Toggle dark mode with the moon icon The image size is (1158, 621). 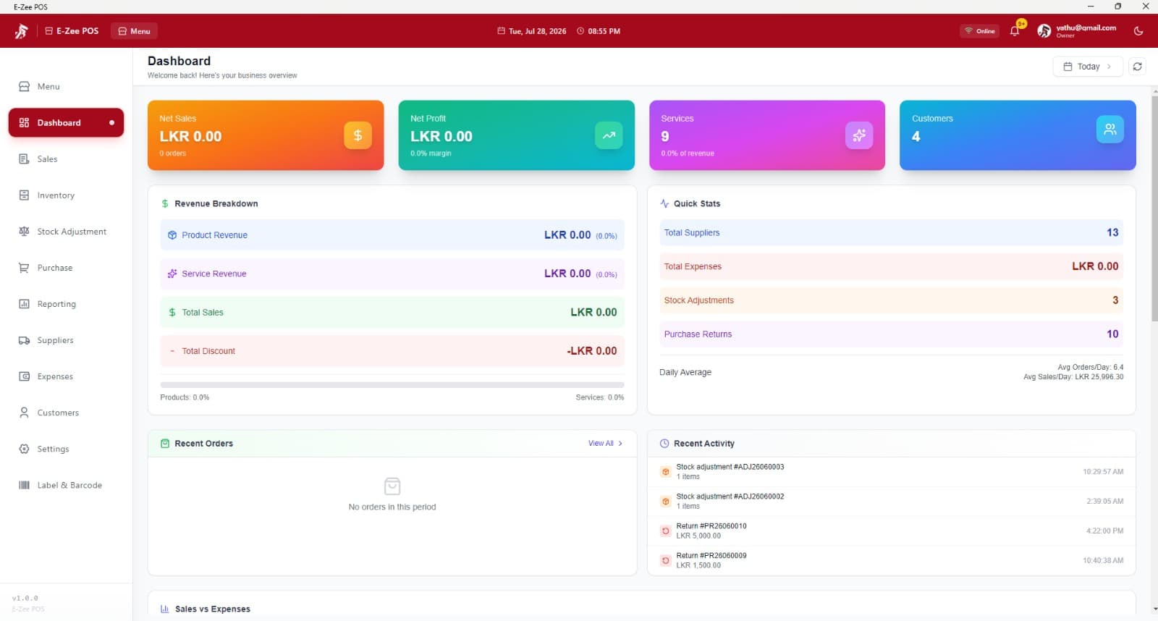tap(1138, 31)
